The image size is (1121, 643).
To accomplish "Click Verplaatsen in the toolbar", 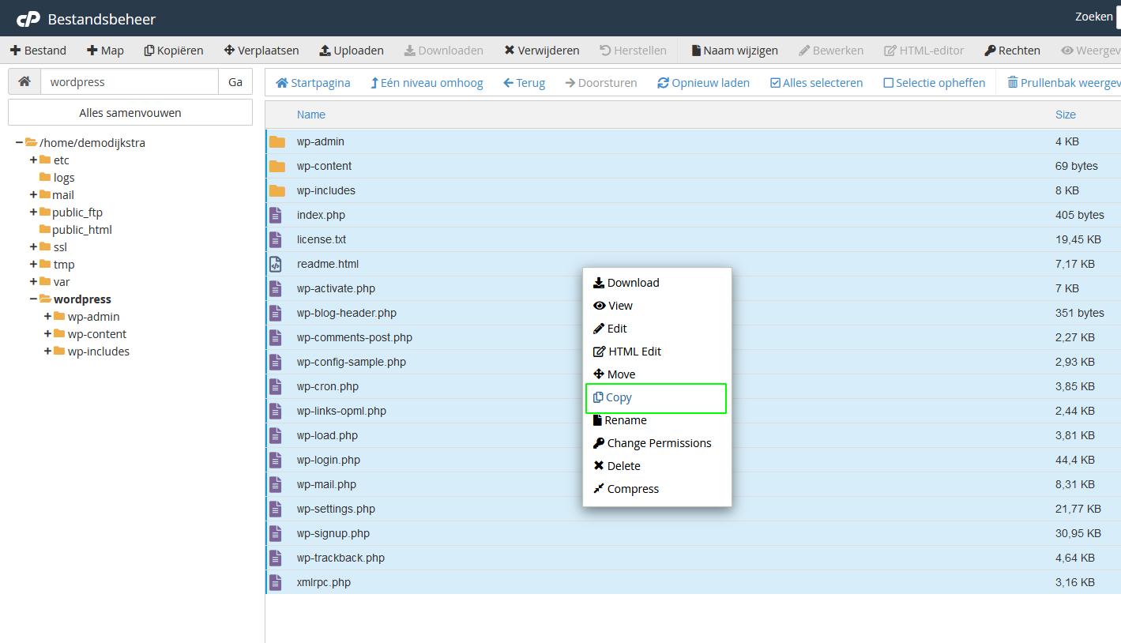I will point(261,50).
